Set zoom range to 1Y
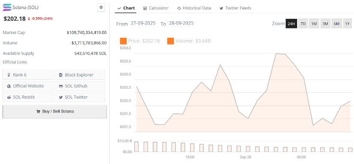The image size is (354, 164). tap(347, 24)
